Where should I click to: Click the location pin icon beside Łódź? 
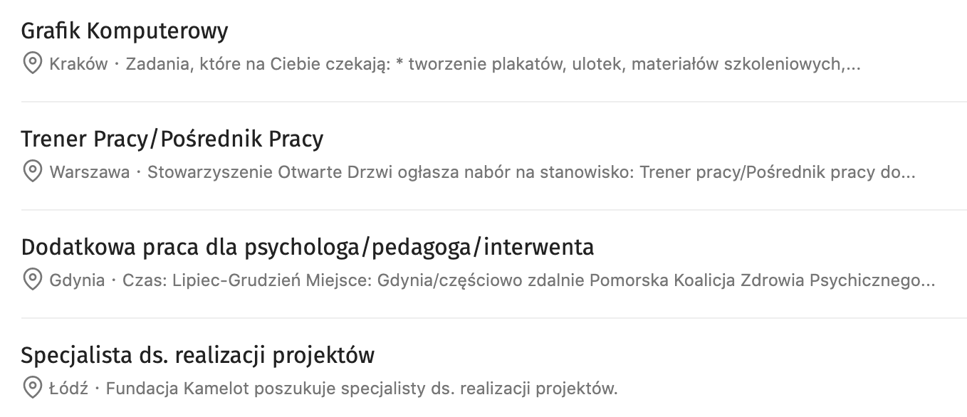coord(32,389)
